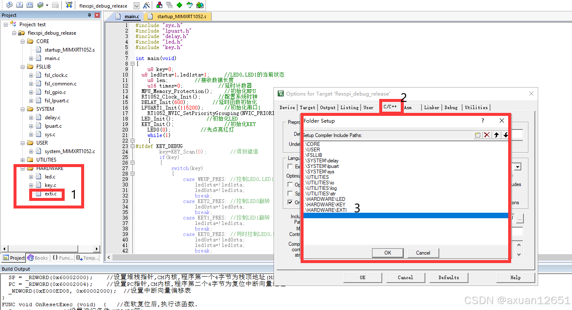This screenshot has width=572, height=310.
Task: Click Cancel in the Folder Setup dialog
Action: [423, 253]
